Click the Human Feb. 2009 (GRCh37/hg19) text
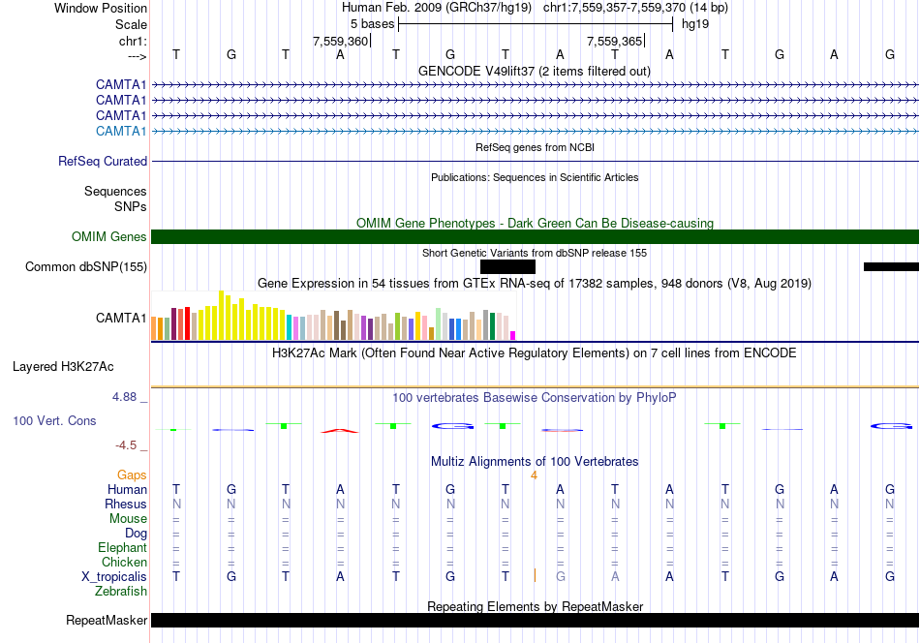 437,8
